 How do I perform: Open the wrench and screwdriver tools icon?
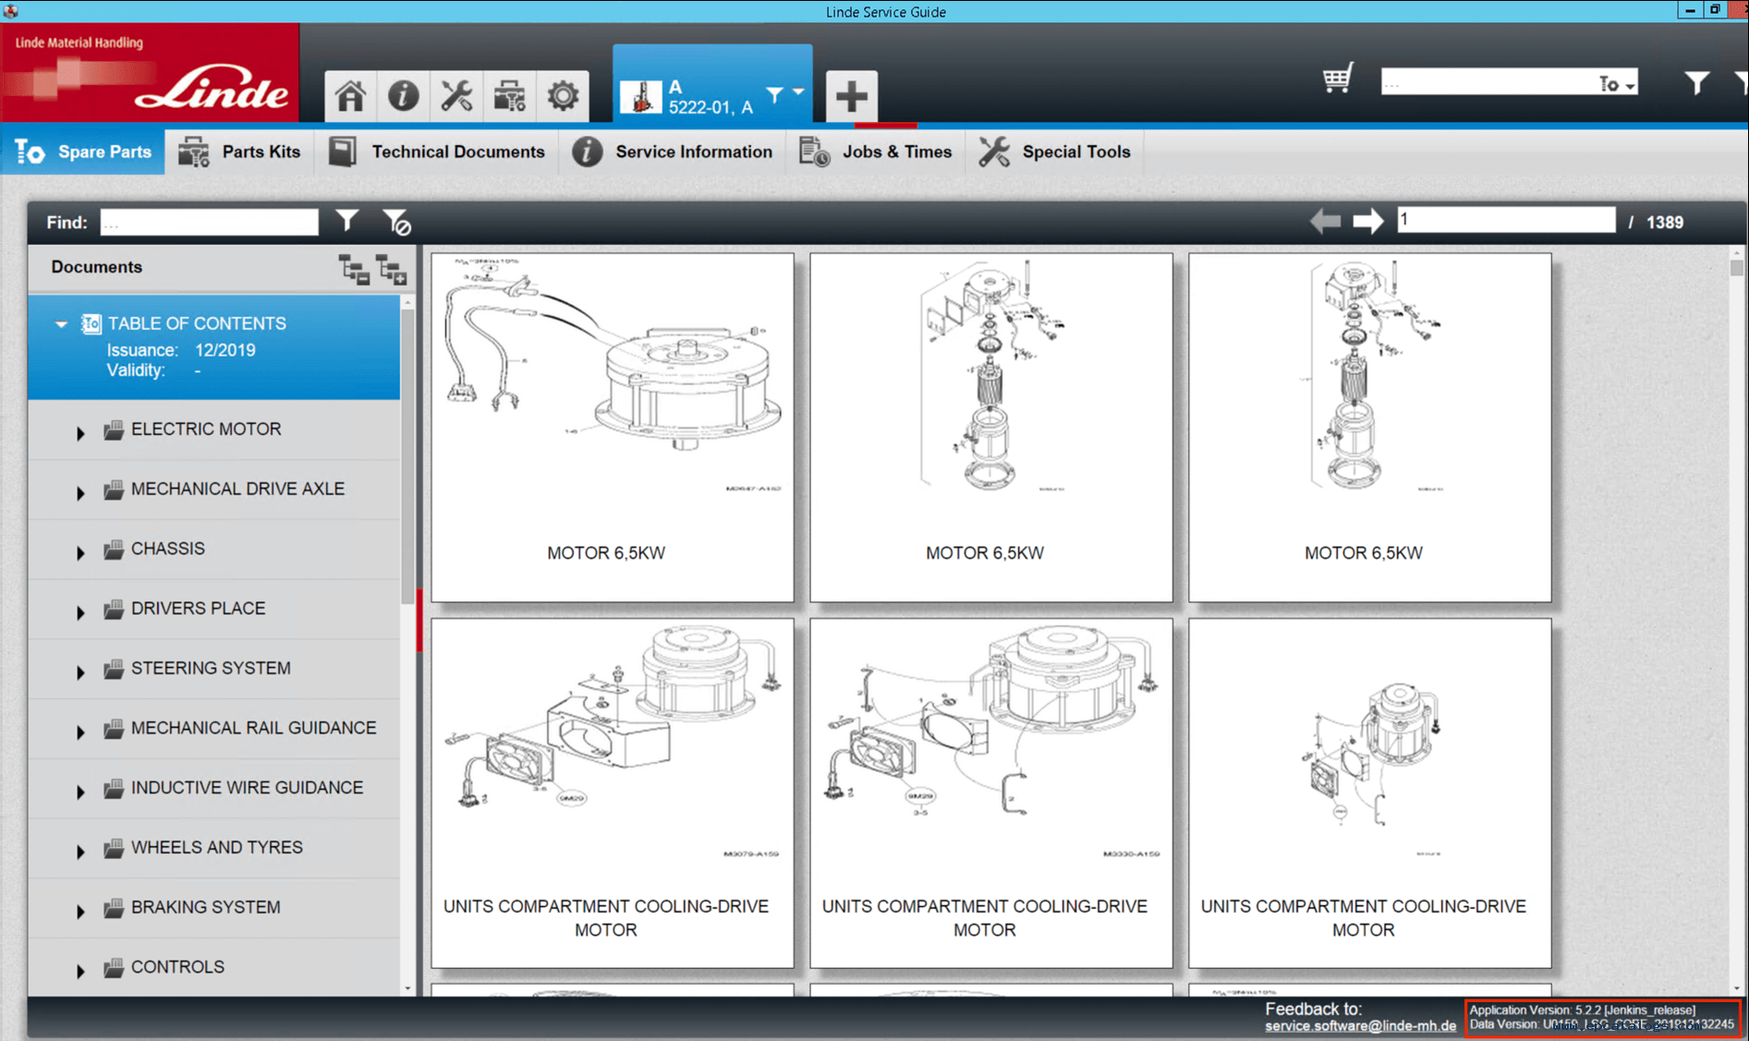[x=456, y=96]
